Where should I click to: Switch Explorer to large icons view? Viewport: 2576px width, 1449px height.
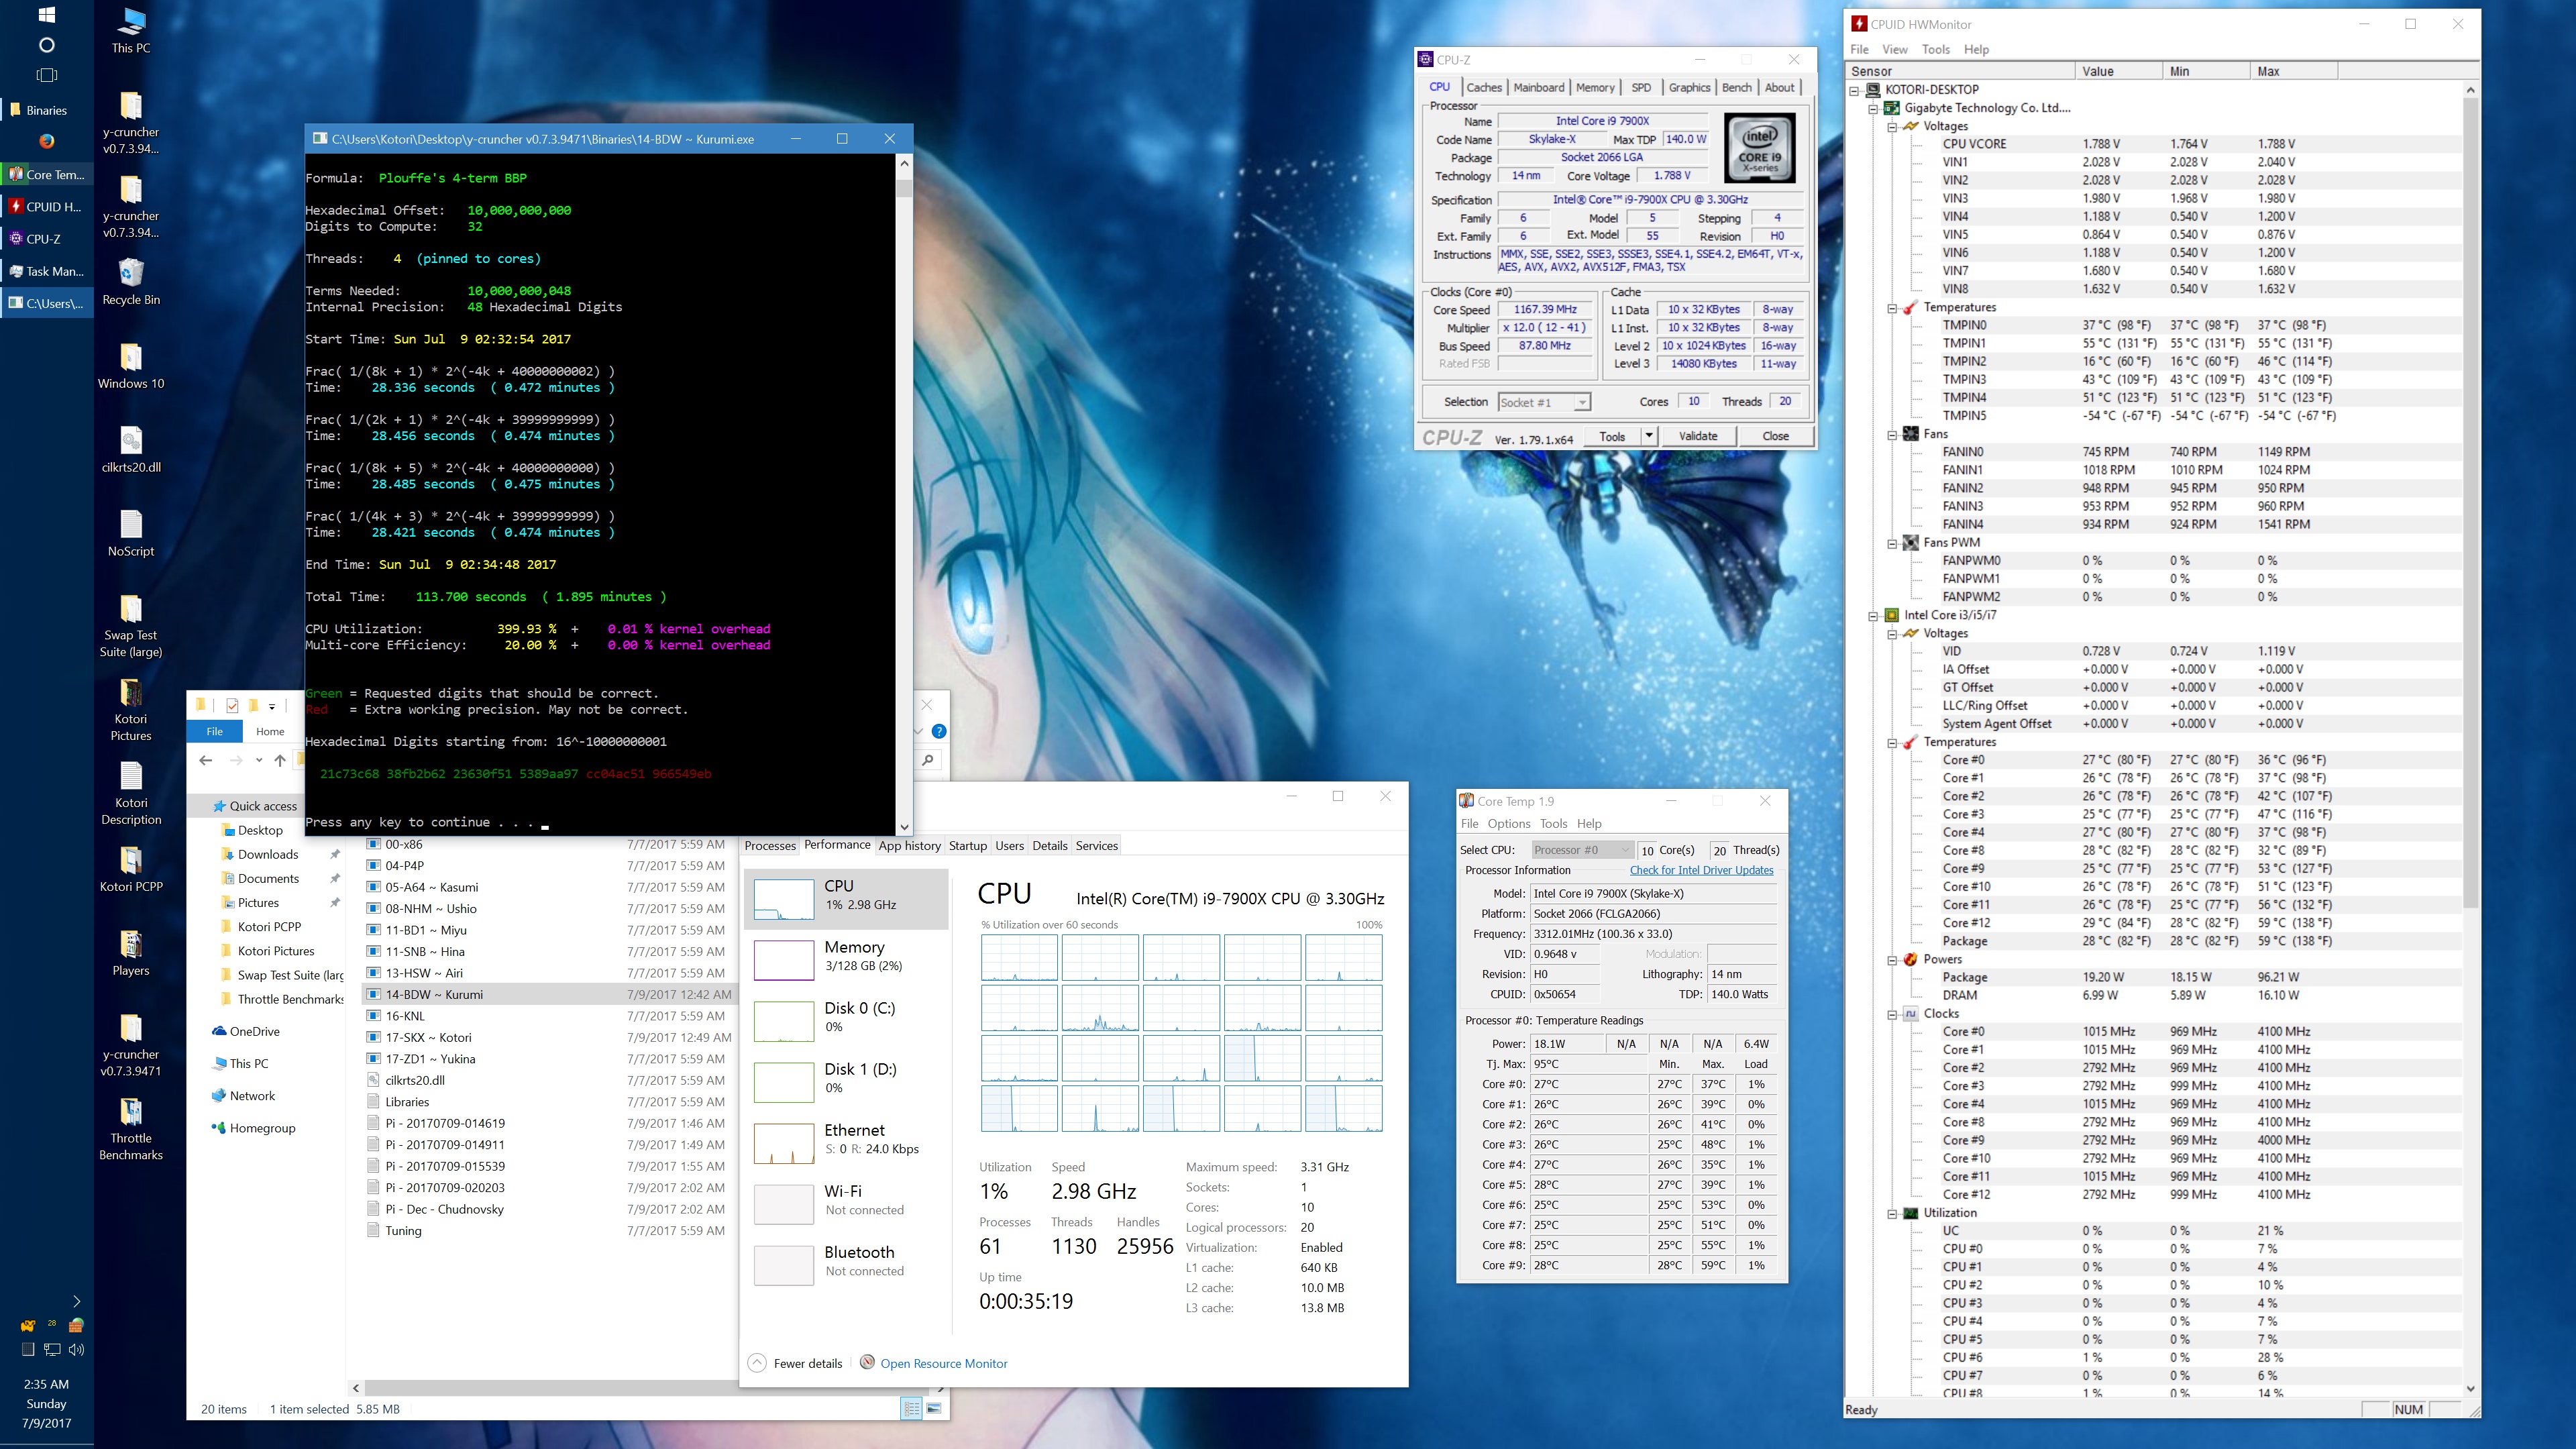coord(934,1408)
